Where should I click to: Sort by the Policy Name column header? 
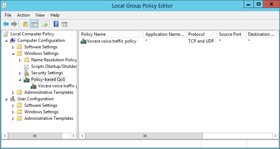[x=111, y=34]
